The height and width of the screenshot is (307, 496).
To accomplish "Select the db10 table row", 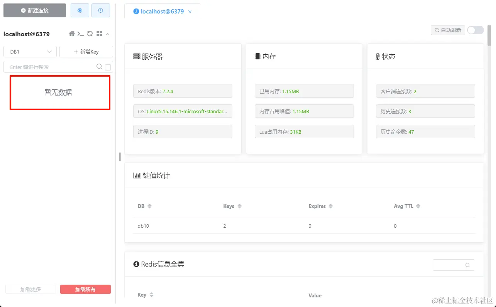I will pyautogui.click(x=304, y=226).
